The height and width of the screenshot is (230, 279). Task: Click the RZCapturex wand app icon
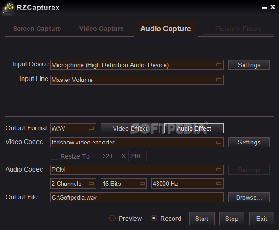click(x=8, y=8)
